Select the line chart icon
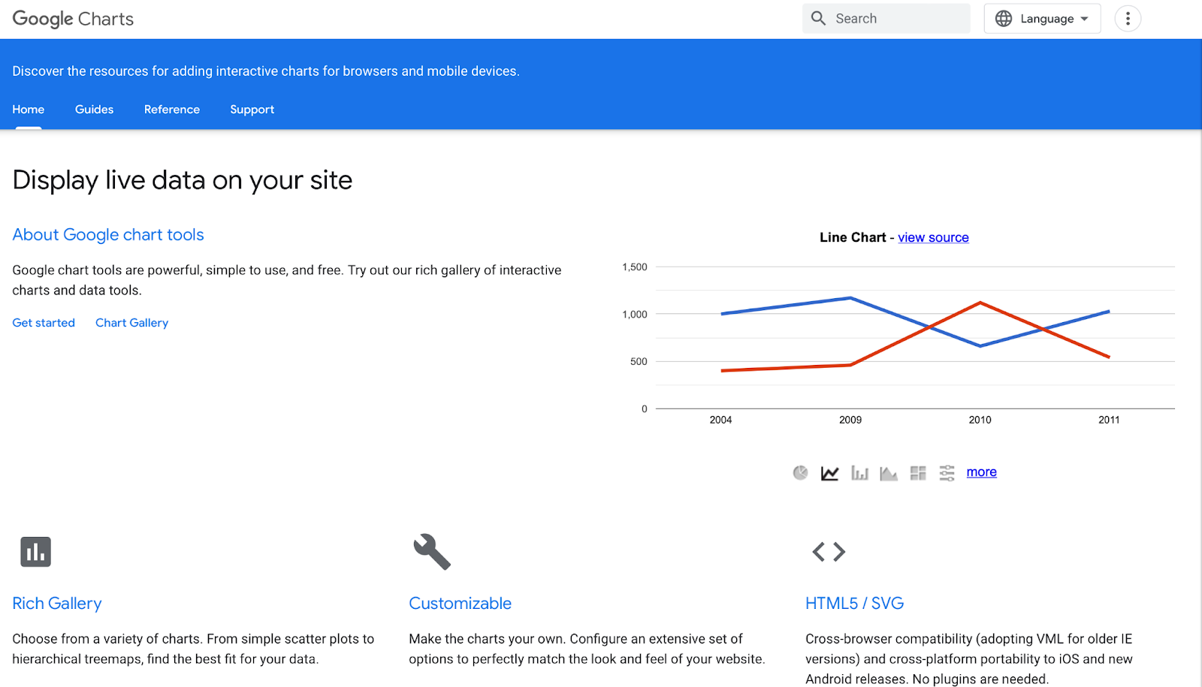The height and width of the screenshot is (687, 1202). (829, 473)
